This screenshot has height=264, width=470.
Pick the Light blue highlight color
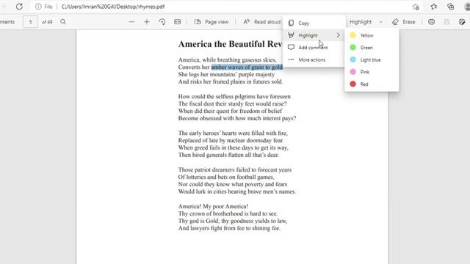pyautogui.click(x=372, y=59)
